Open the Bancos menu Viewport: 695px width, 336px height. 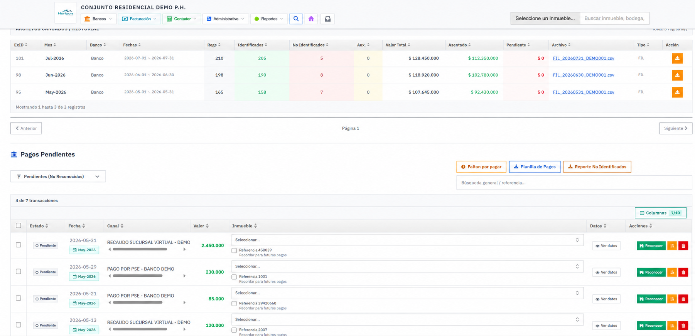tap(98, 18)
